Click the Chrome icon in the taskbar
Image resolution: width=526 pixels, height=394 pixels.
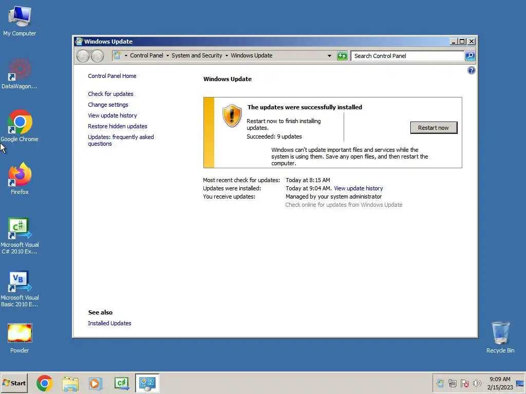coord(45,383)
